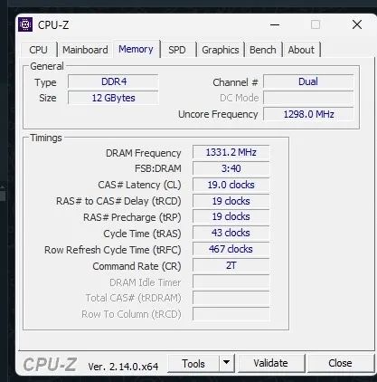Open the Mainboard tab

click(85, 50)
